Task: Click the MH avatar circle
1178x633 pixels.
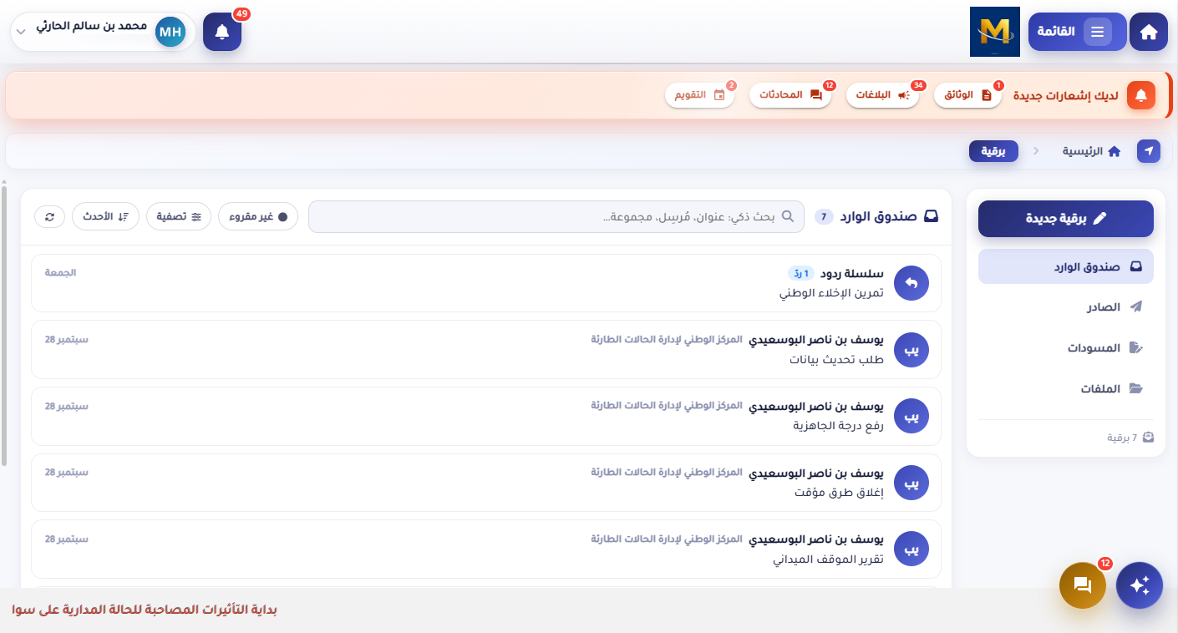Action: (x=170, y=32)
